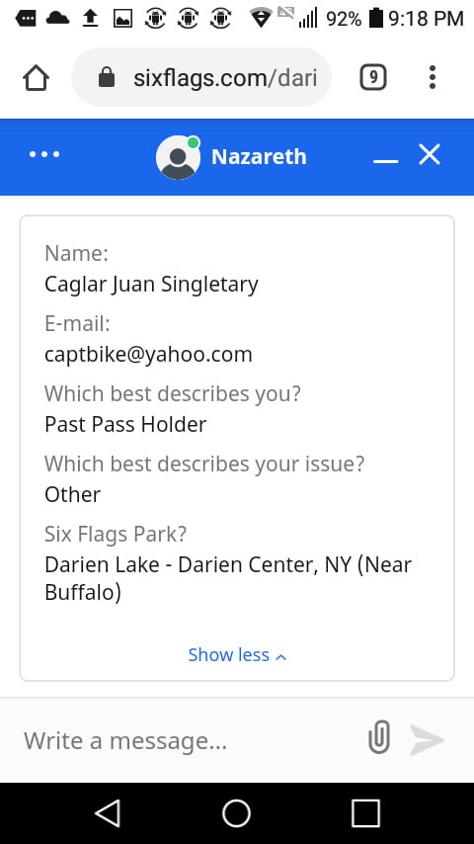View the site security lock icon
Screen dimensions: 474x844
(107, 77)
